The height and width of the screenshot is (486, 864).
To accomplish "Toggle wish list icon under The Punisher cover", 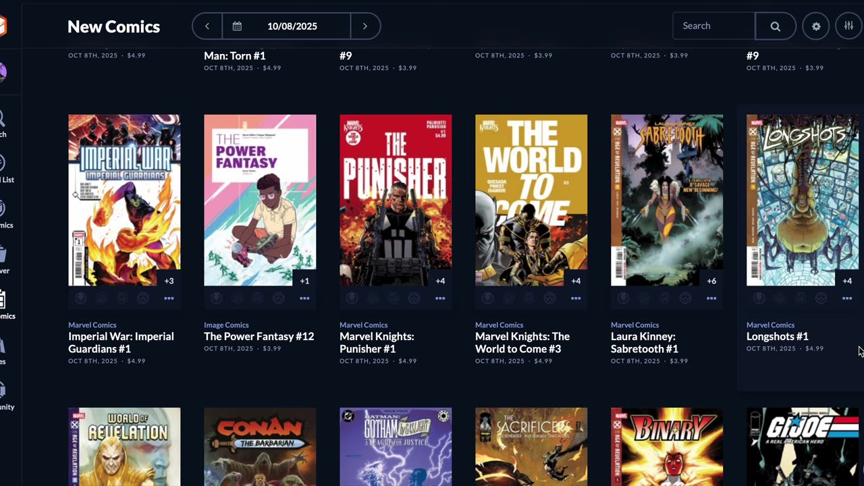I will [x=414, y=298].
